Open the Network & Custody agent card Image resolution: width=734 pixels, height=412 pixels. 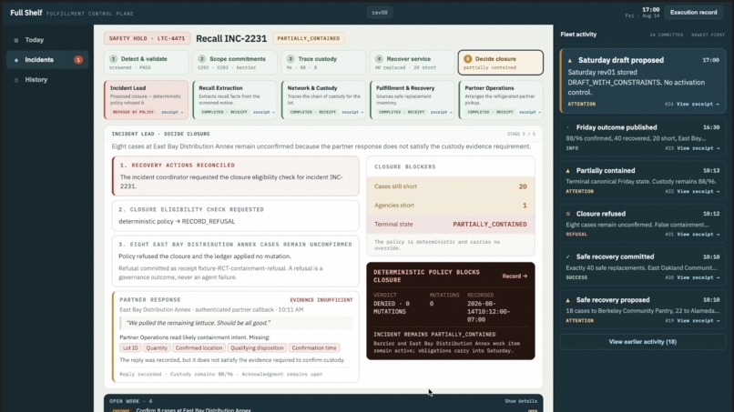(323, 100)
